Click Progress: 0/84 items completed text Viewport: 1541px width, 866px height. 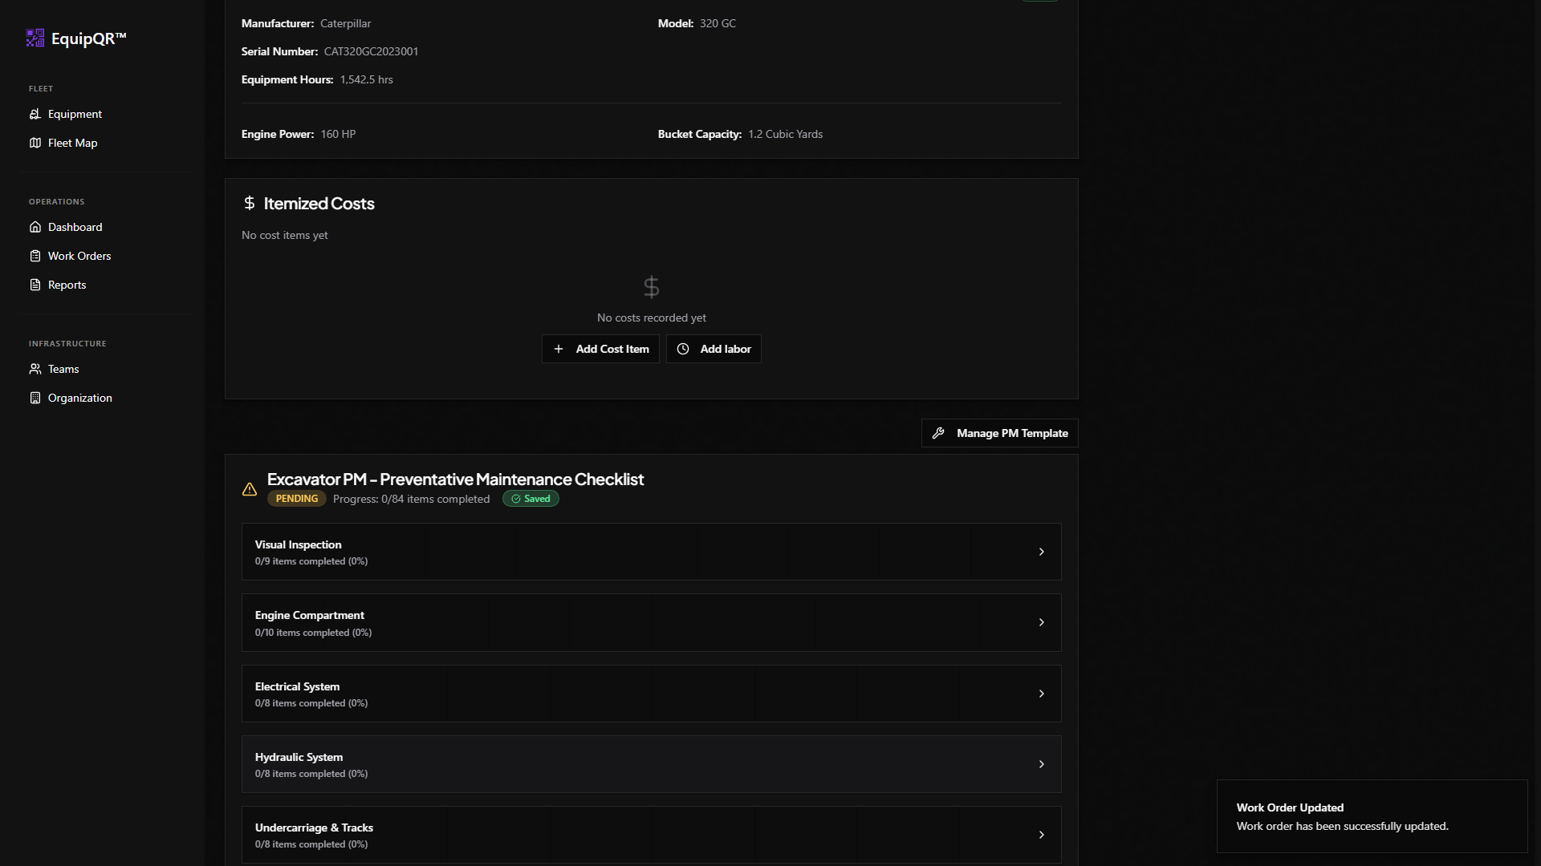click(411, 499)
